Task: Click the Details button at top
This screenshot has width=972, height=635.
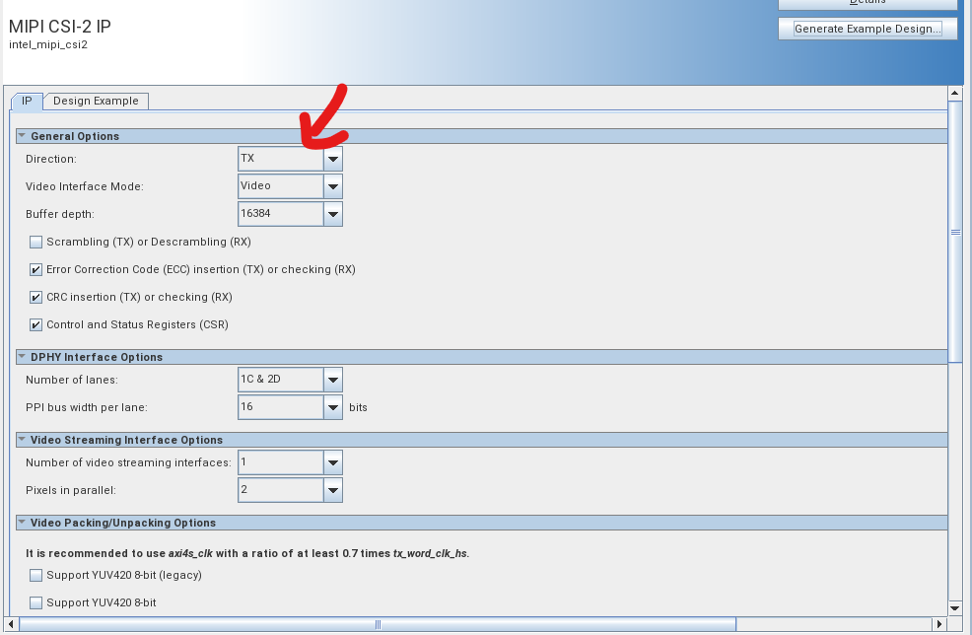Action: 868,4
